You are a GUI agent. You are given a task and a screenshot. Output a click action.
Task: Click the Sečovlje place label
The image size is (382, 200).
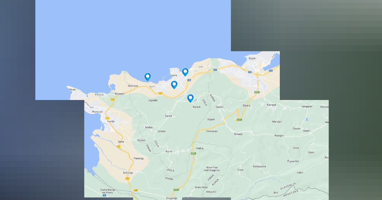tap(128, 173)
